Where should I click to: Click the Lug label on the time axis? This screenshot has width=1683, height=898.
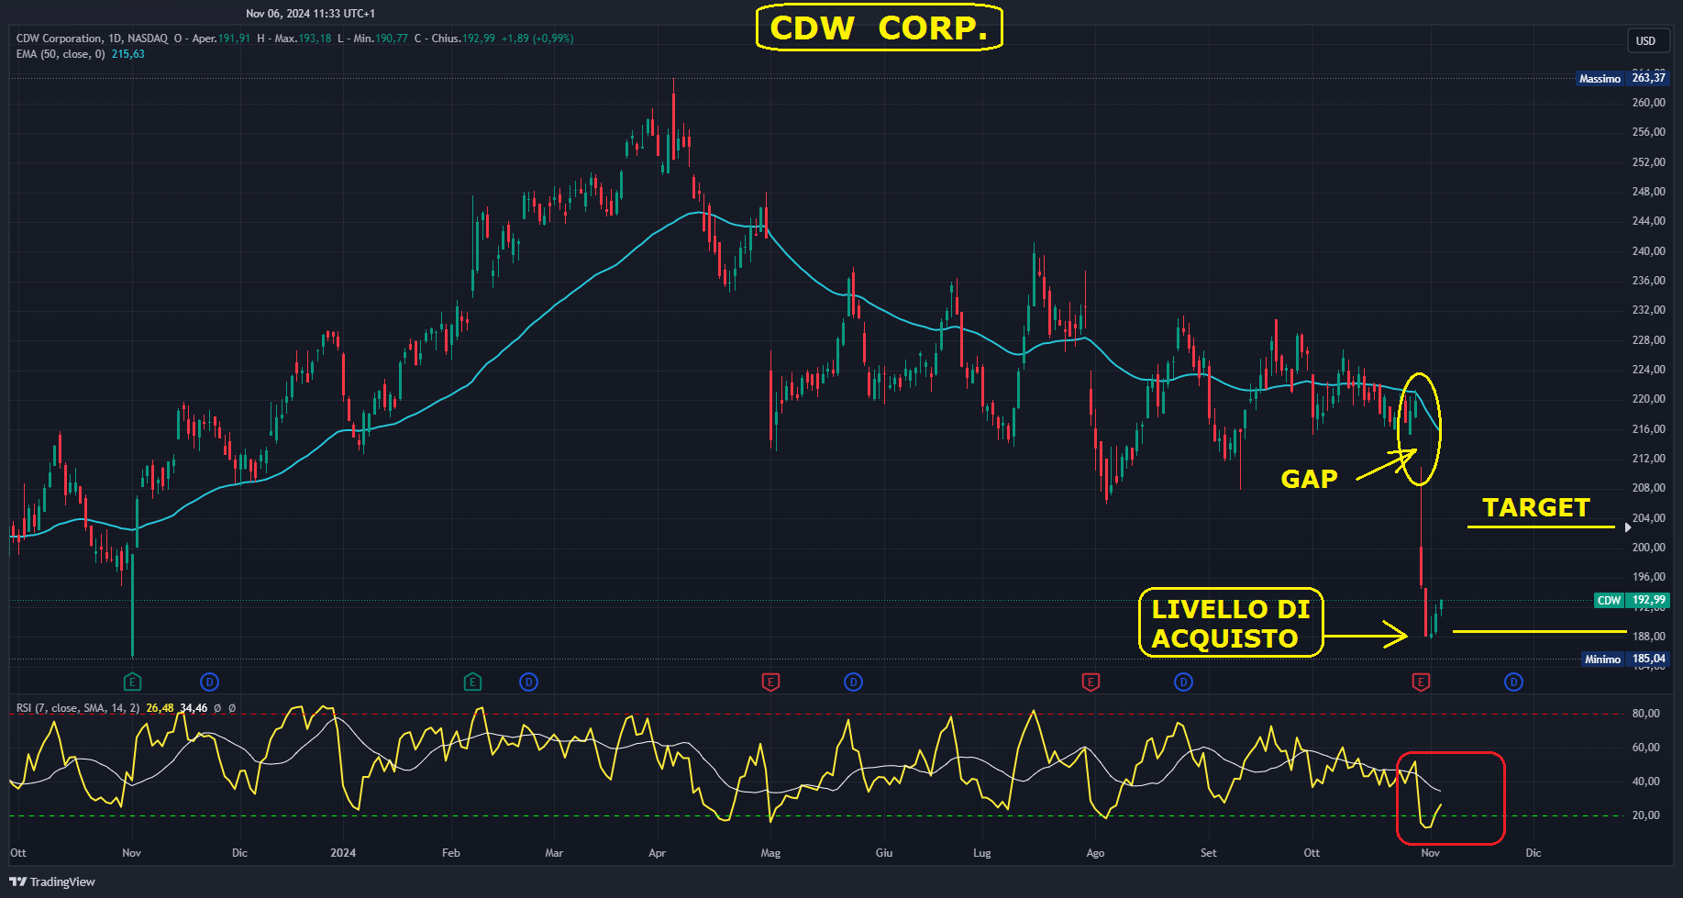pos(981,853)
